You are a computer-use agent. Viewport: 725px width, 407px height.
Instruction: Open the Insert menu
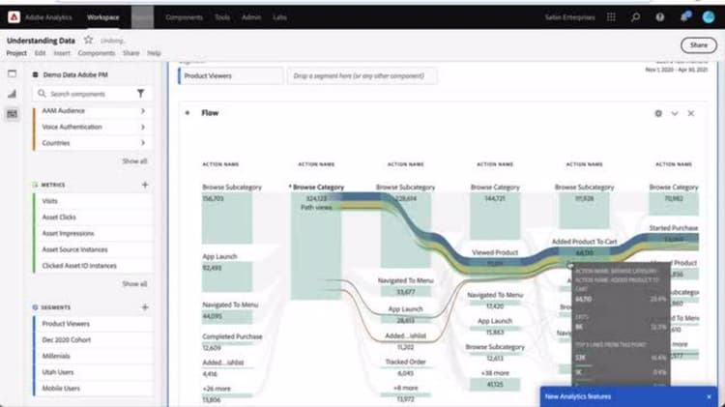pos(62,53)
